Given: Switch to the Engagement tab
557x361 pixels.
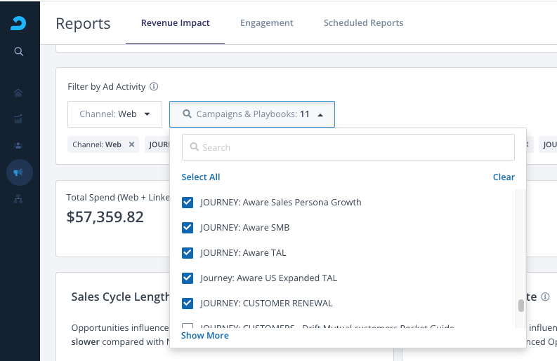Looking at the screenshot, I should (266, 23).
